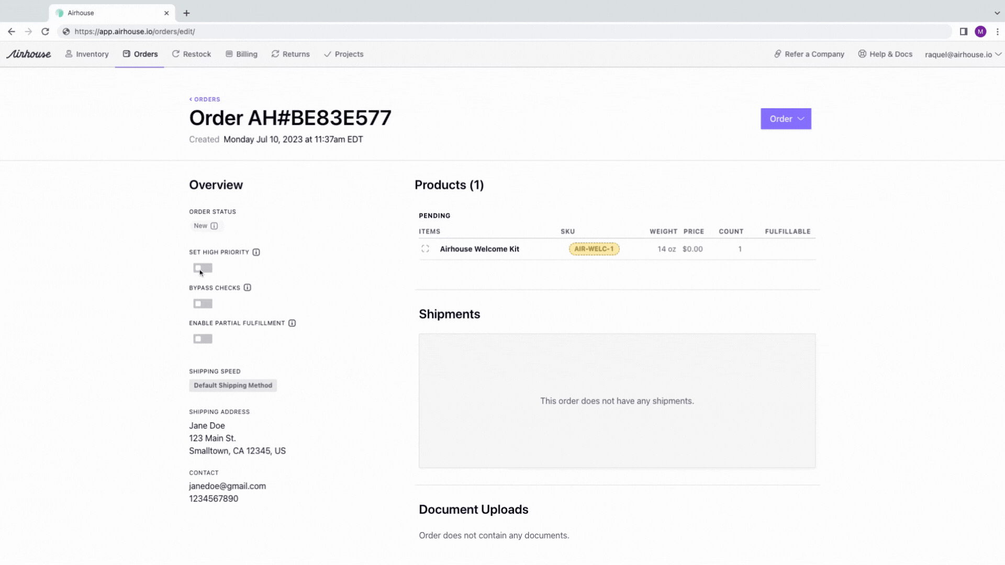Click the Default Shipping Method chip
1005x565 pixels.
click(x=233, y=385)
